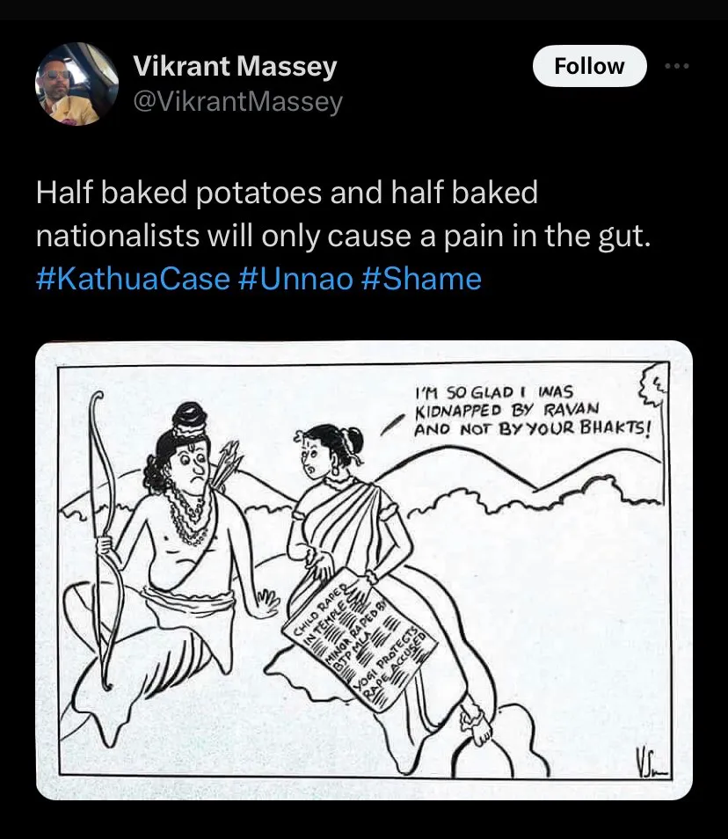728x839 pixels.
Task: Click the tweet text about half baked potatoes
Action: pos(343,214)
